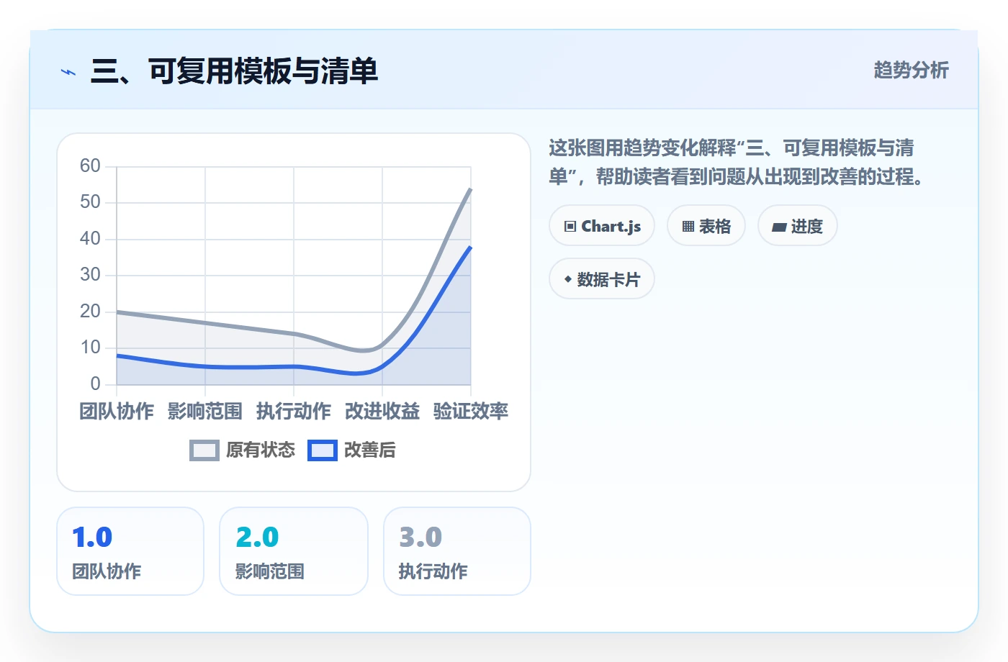Screen dimensions: 1008x662
Task: Click the chart description paragraph
Action: 737,163
